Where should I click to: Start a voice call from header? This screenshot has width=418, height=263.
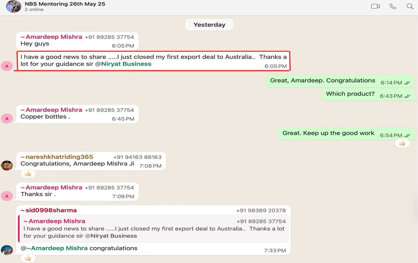point(393,6)
